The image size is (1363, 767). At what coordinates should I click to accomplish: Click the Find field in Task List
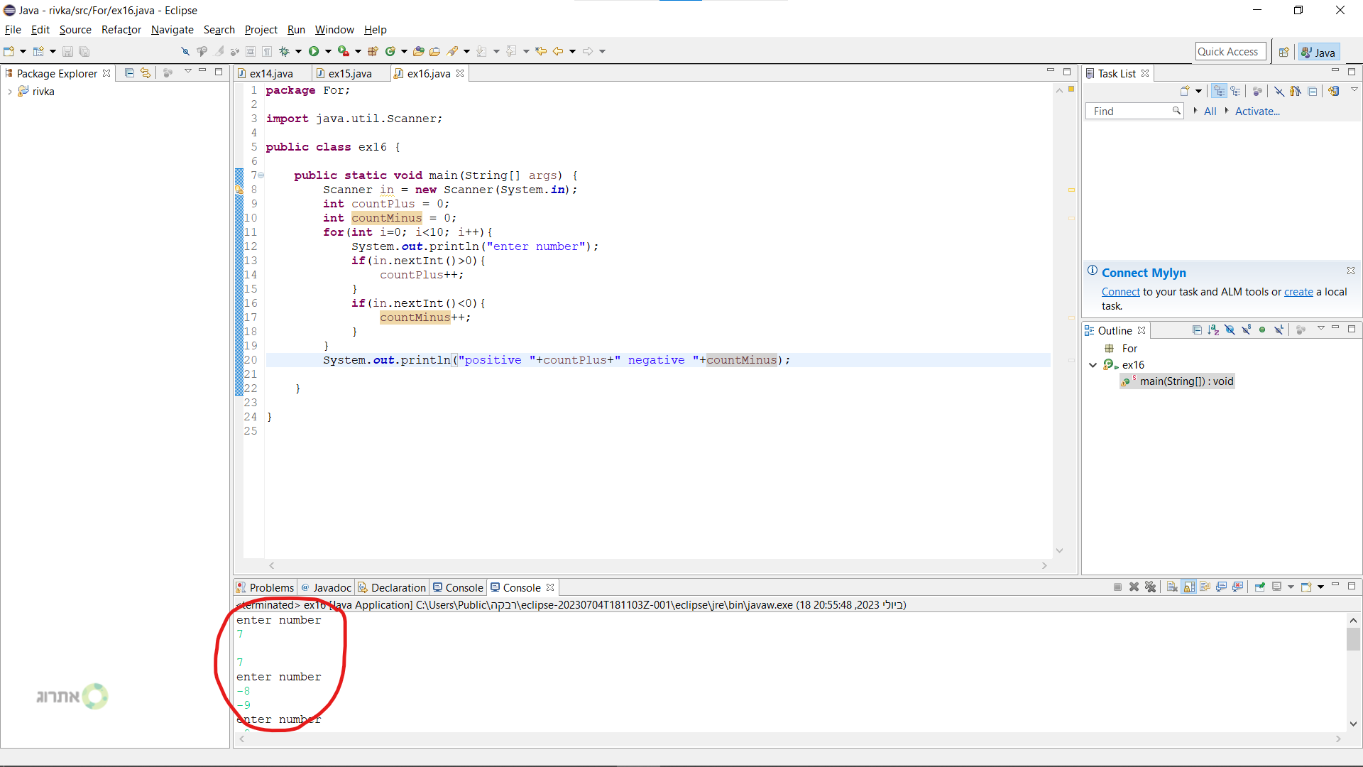coord(1129,111)
